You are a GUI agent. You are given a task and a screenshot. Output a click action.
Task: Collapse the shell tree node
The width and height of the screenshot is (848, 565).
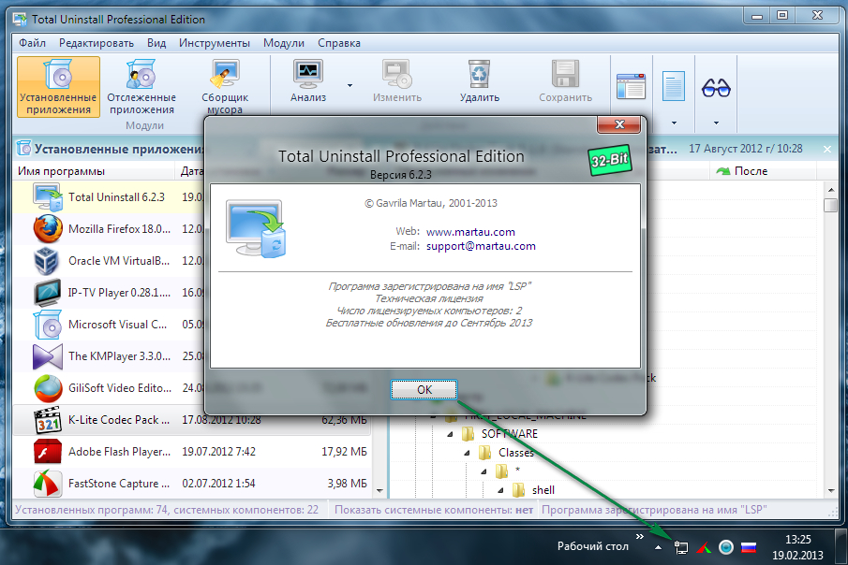point(500,490)
